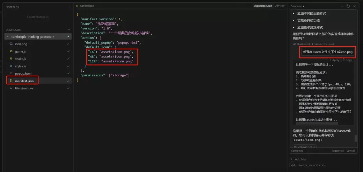This screenshot has height=172, width=363.
Task: Click checkmark next to icon.png
Action: click(x=68, y=44)
